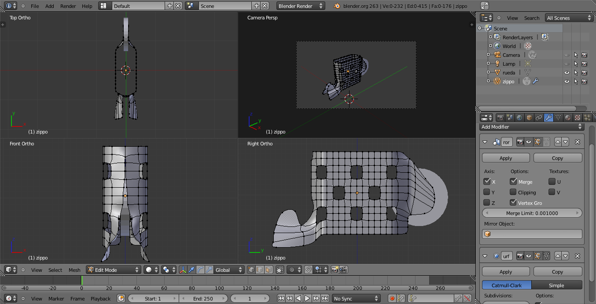Open the Mesh menu in 3D view header
596x304 pixels.
pyautogui.click(x=74, y=270)
